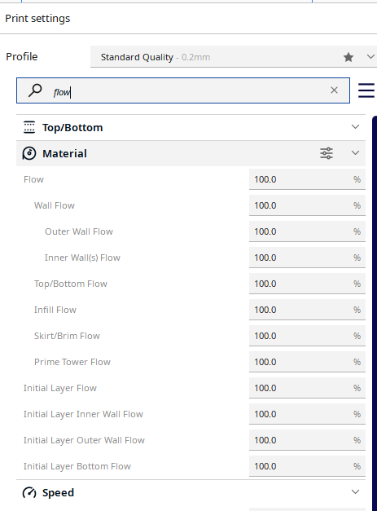The height and width of the screenshot is (511, 377).
Task: Edit the Top/Bottom Flow value
Action: 307,284
